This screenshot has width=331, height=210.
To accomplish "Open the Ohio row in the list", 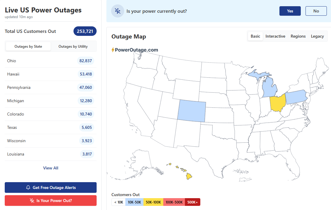I will click(51, 61).
